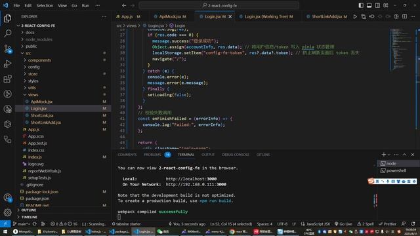Click the Login breadcrumb symbol

pyautogui.click(x=177, y=26)
